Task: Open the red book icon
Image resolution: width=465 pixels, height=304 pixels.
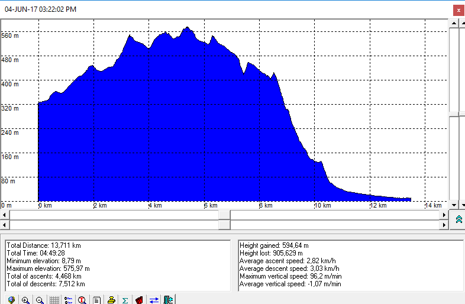Action: click(139, 300)
